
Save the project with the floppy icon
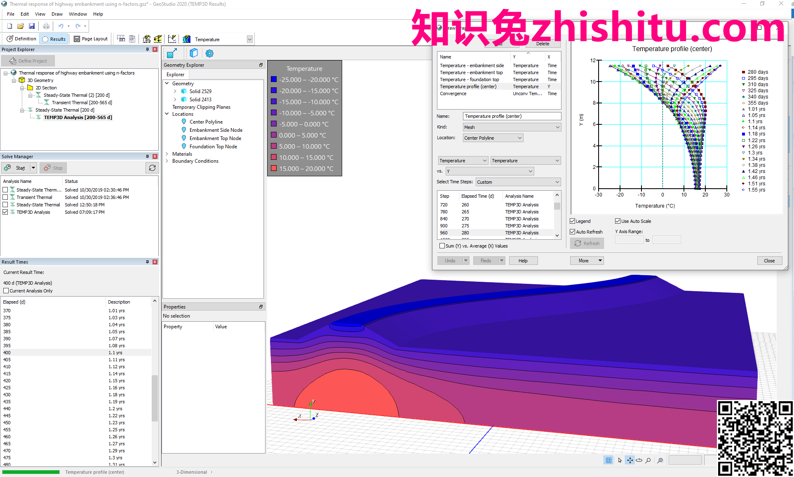tap(32, 26)
